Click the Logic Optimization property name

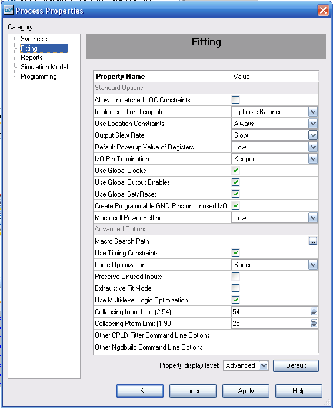click(120, 264)
